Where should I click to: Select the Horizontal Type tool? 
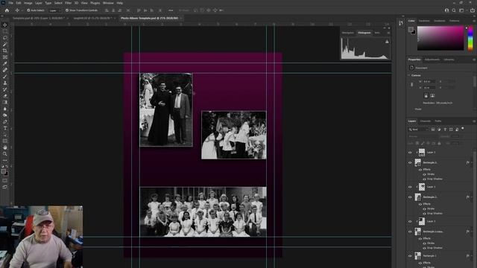(x=5, y=128)
